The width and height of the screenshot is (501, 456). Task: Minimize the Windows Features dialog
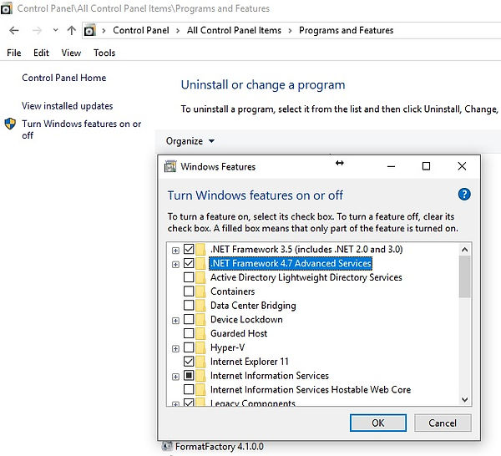(391, 166)
